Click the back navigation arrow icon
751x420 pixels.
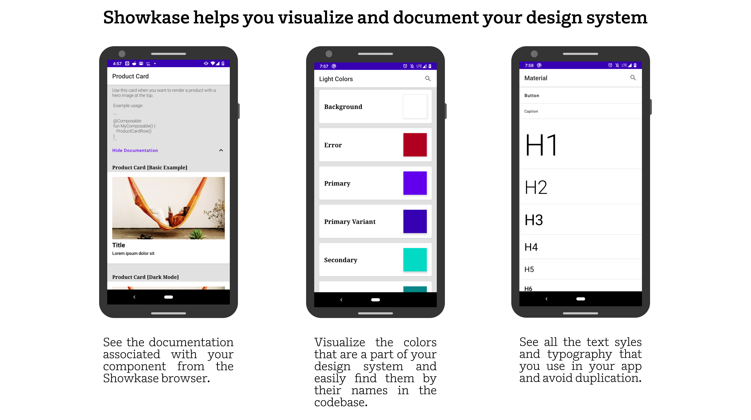[135, 299]
